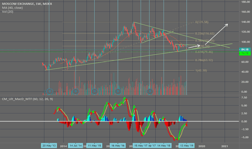This screenshot has width=252, height=149.
Task: Select 2.50 on the MACD axis
Action: point(244,114)
